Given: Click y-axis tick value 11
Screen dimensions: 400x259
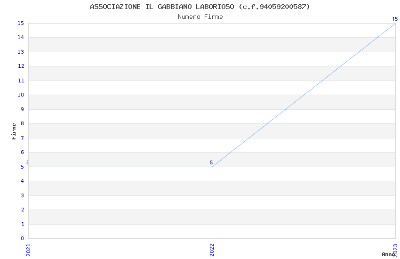Looking at the screenshot, I should 21,81.
